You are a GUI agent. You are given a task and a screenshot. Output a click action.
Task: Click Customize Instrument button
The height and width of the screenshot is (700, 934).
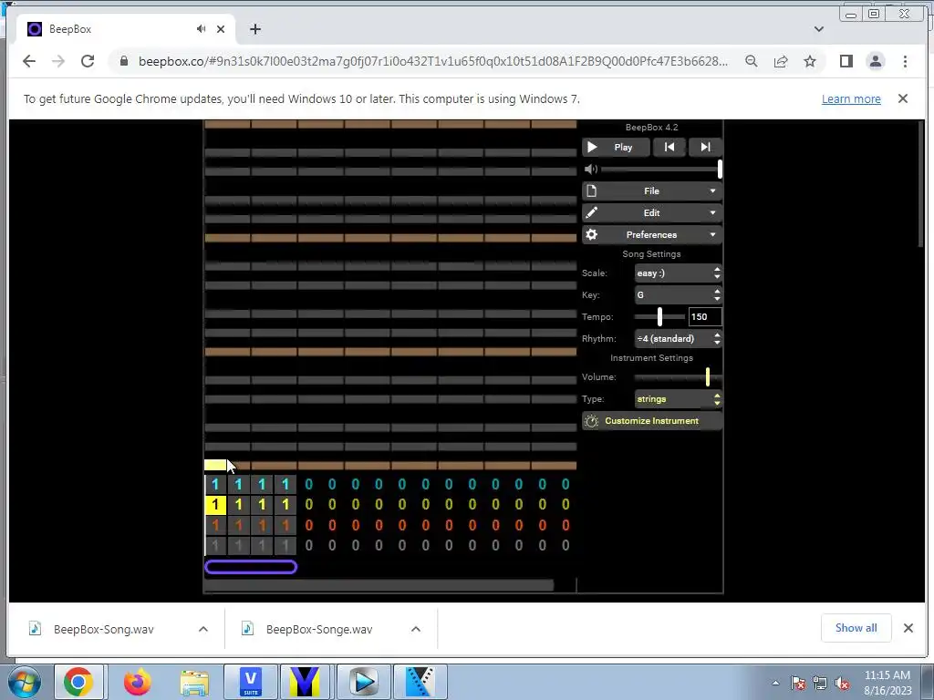pos(651,421)
